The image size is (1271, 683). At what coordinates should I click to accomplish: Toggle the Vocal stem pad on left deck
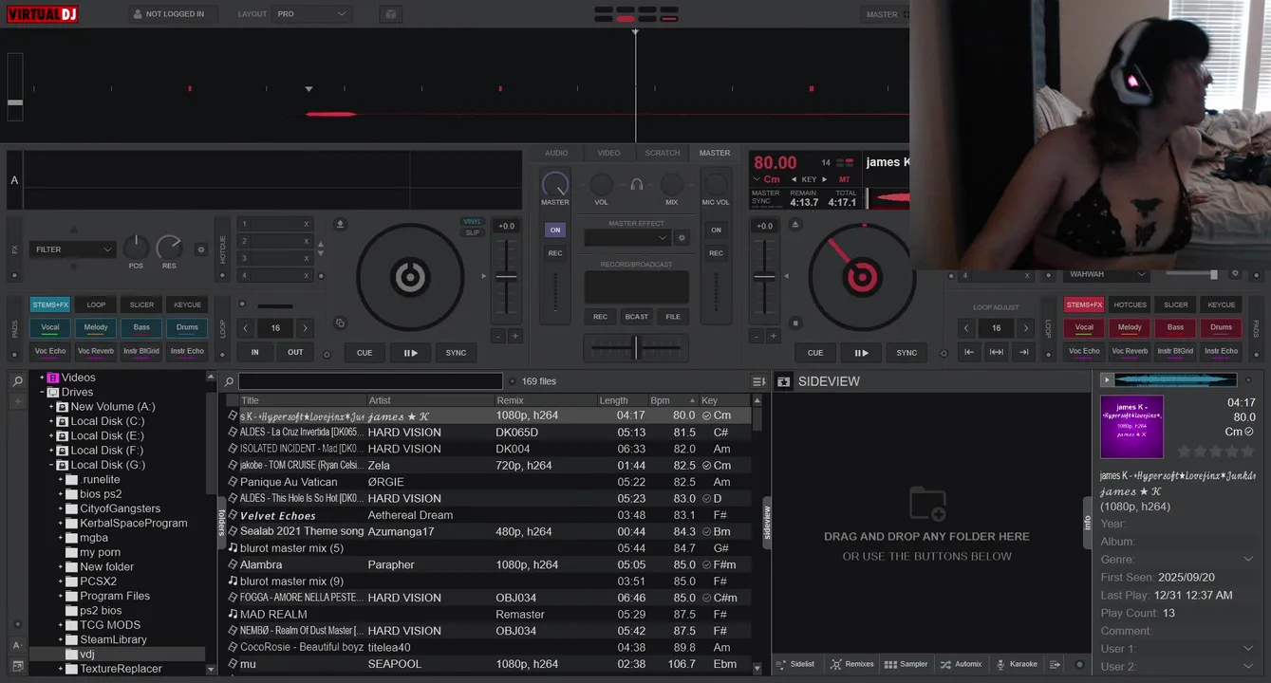point(50,327)
